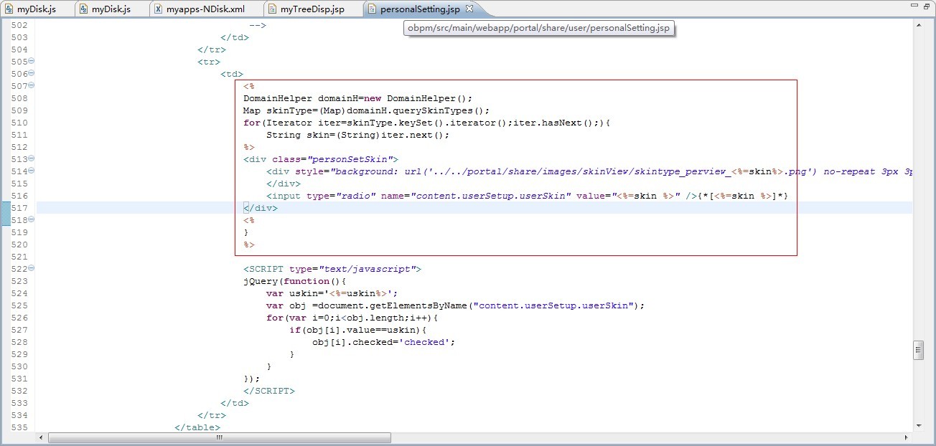The width and height of the screenshot is (936, 446).
Task: Click the <td> tag at line 506
Action: tap(231, 74)
